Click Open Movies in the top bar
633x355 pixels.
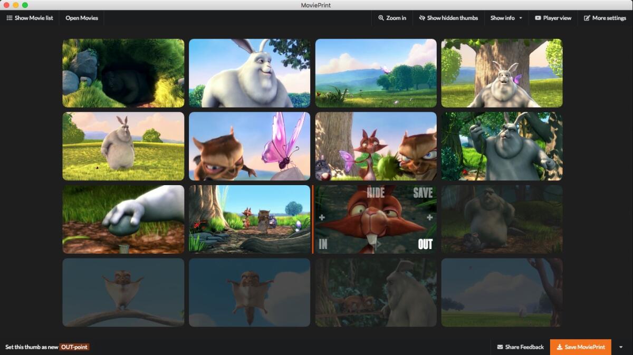[82, 17]
